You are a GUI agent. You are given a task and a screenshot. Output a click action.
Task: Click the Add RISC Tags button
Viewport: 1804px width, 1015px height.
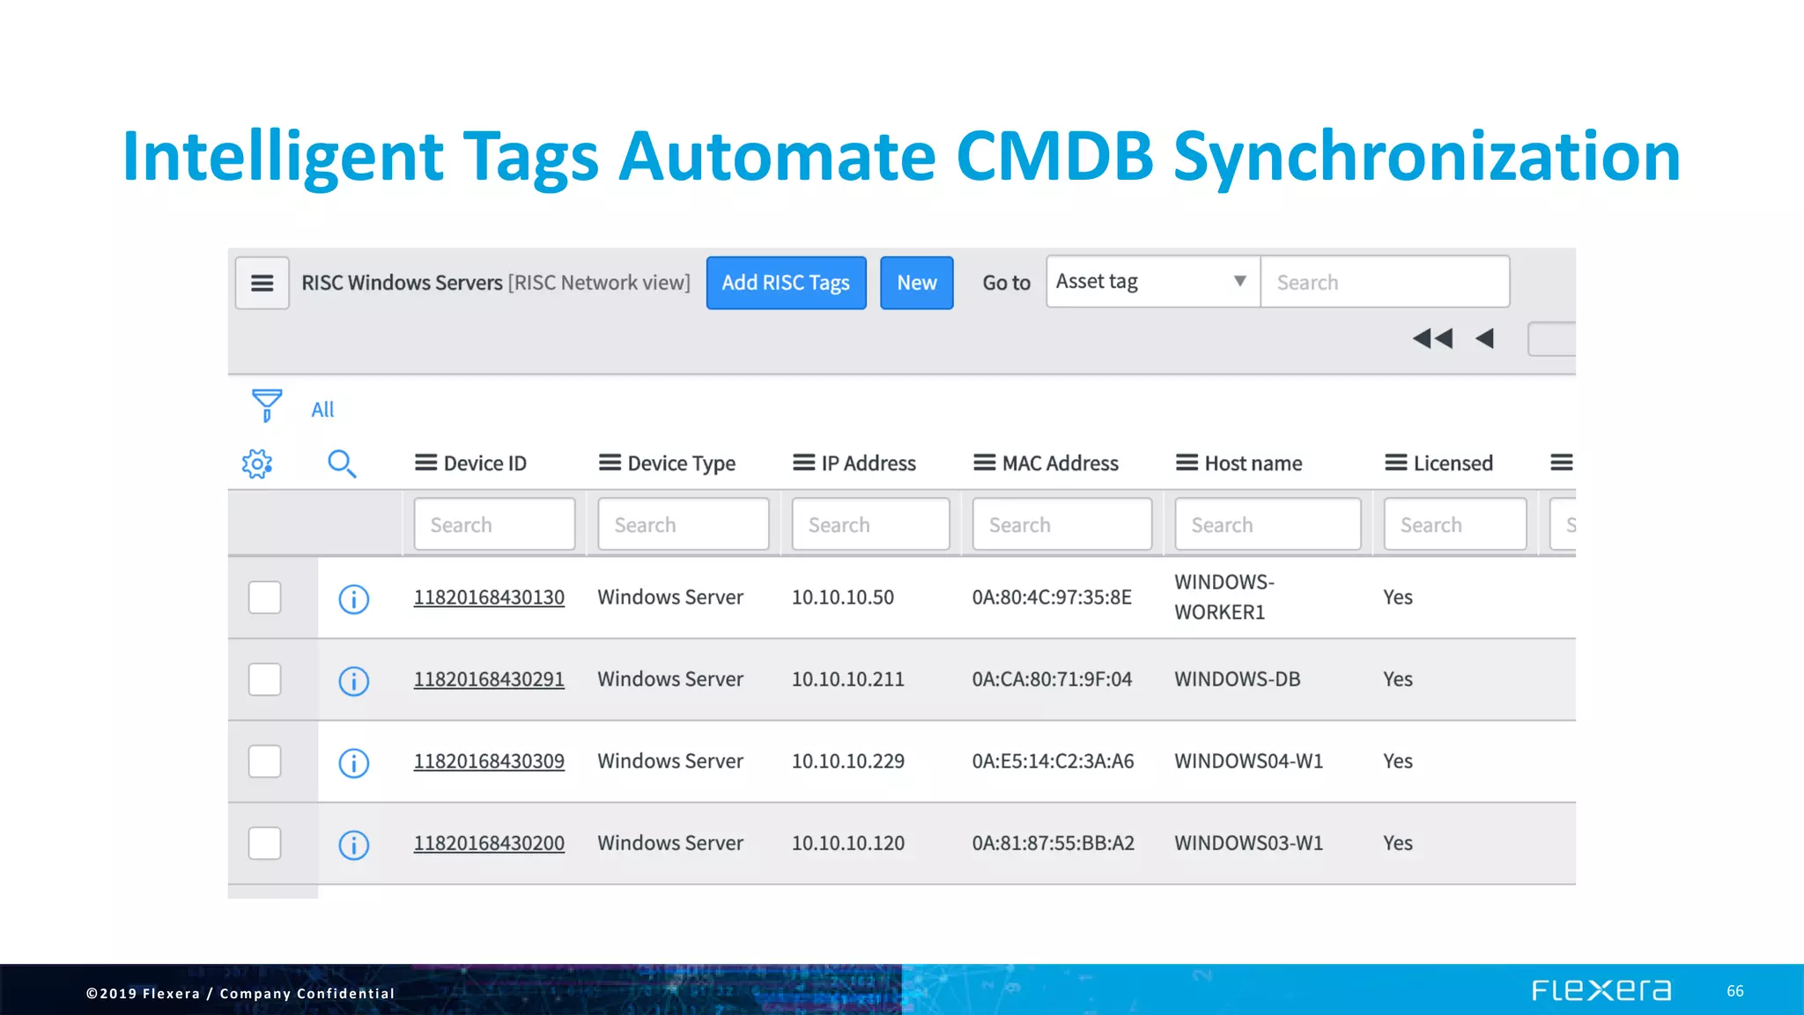[786, 283]
